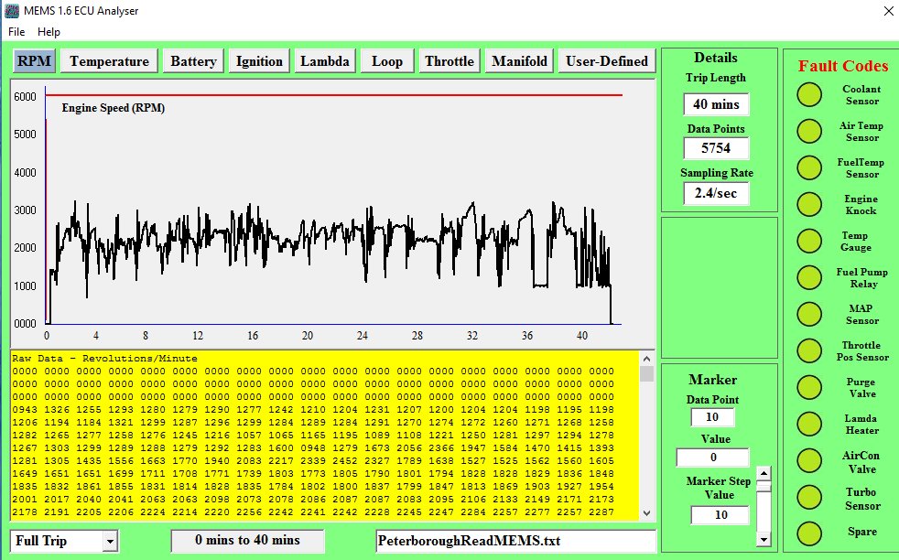
Task: Click the Raw Data Revolutions/Minute heading
Action: 104,359
